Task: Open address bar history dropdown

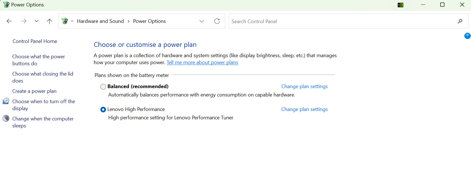Action: click(202, 21)
